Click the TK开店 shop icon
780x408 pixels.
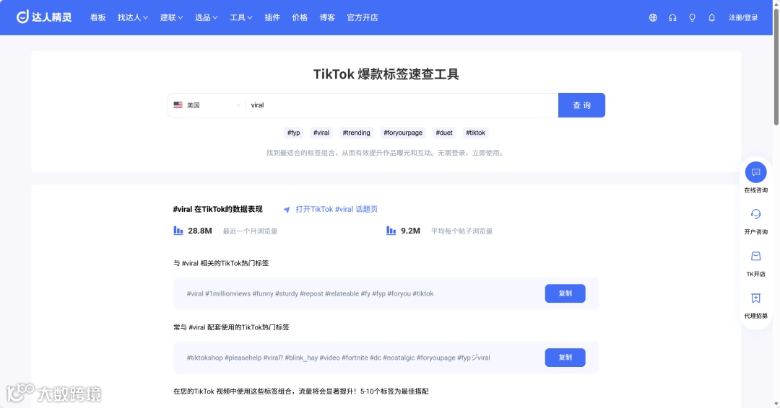[755, 256]
